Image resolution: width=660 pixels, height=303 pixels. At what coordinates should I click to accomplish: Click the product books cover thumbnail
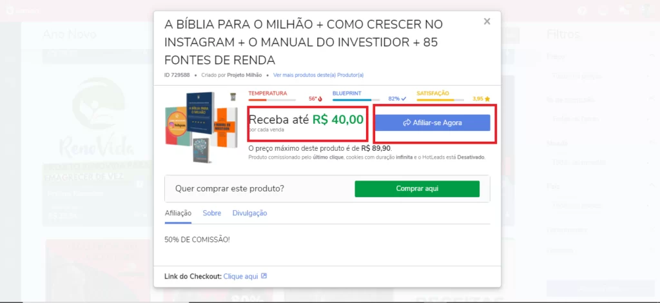click(199, 128)
